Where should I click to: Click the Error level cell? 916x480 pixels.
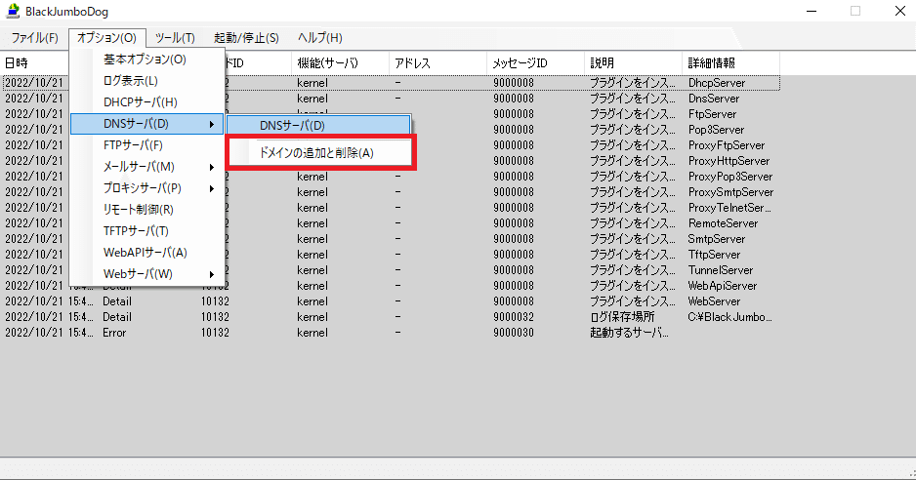coord(114,333)
